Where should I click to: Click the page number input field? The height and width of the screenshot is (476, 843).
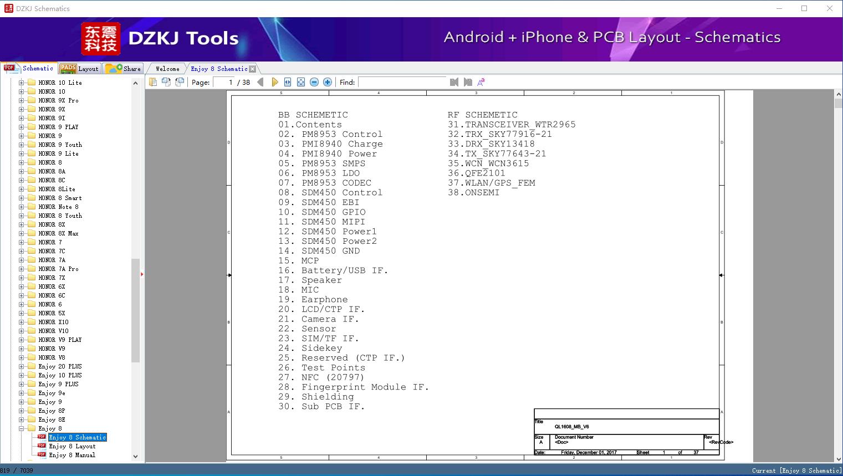click(224, 82)
